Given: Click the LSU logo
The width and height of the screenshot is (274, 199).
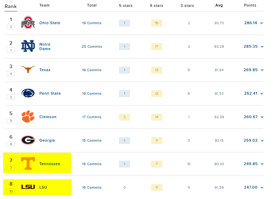Looking at the screenshot, I should pyautogui.click(x=28, y=187).
